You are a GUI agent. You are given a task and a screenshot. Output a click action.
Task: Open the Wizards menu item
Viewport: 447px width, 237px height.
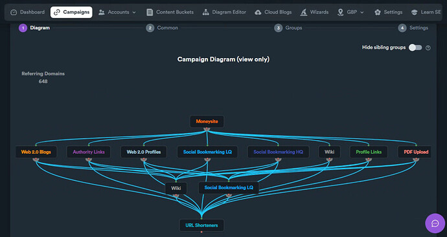point(314,12)
